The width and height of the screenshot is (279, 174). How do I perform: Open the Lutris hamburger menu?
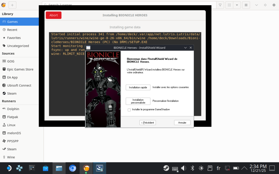point(246,5)
